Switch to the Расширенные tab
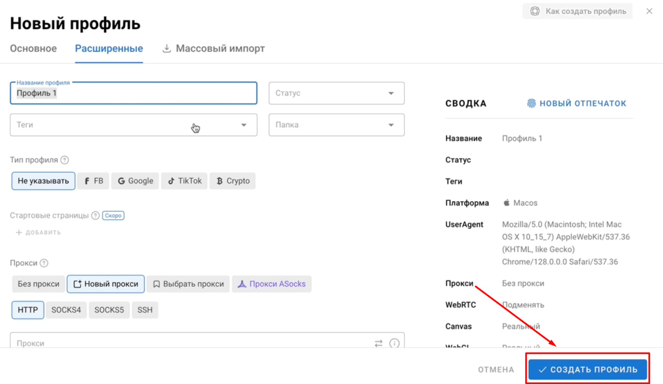 (109, 48)
